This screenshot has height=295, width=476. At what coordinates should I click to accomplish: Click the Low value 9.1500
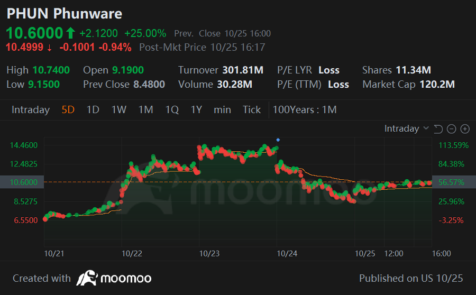44,85
